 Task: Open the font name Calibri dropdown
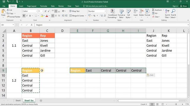tap(37, 11)
